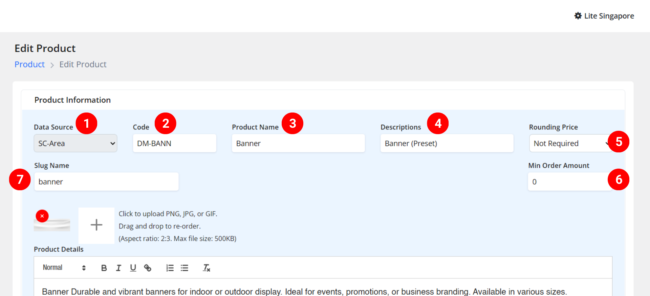Create an ordered numbered list
Viewport: 650px width, 296px height.
(x=170, y=268)
